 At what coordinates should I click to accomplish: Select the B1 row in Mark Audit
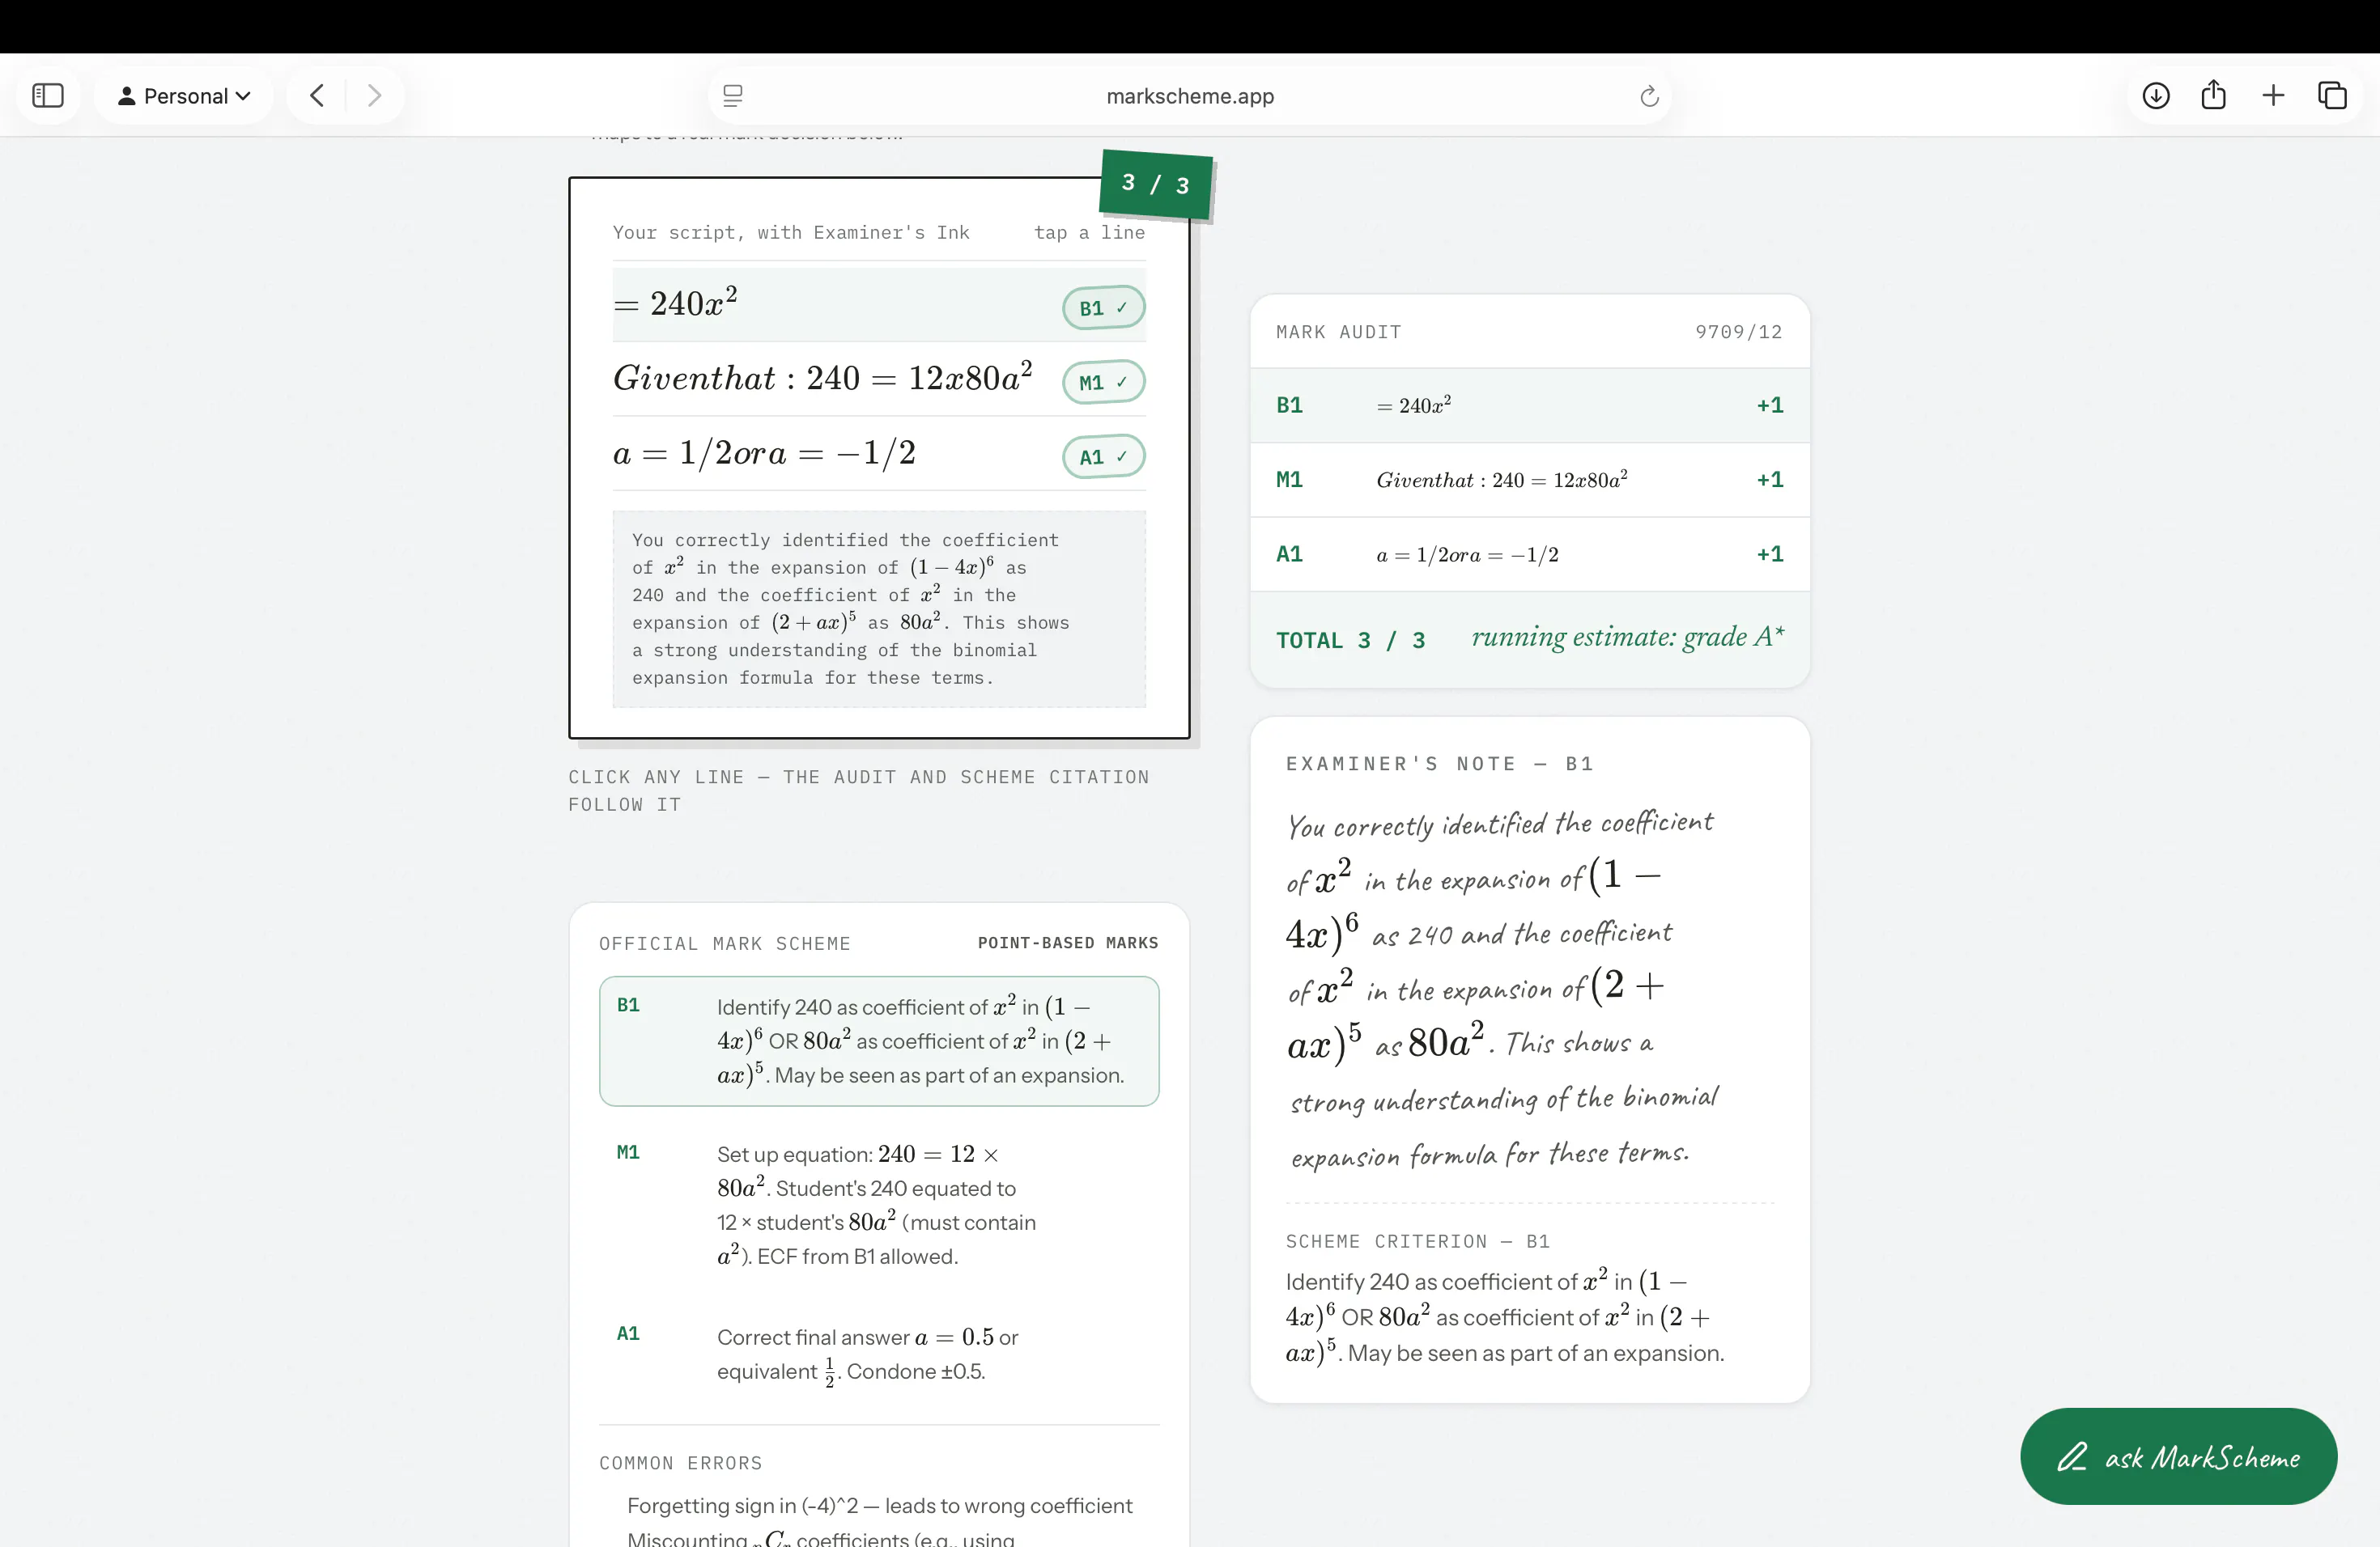pos(1529,405)
